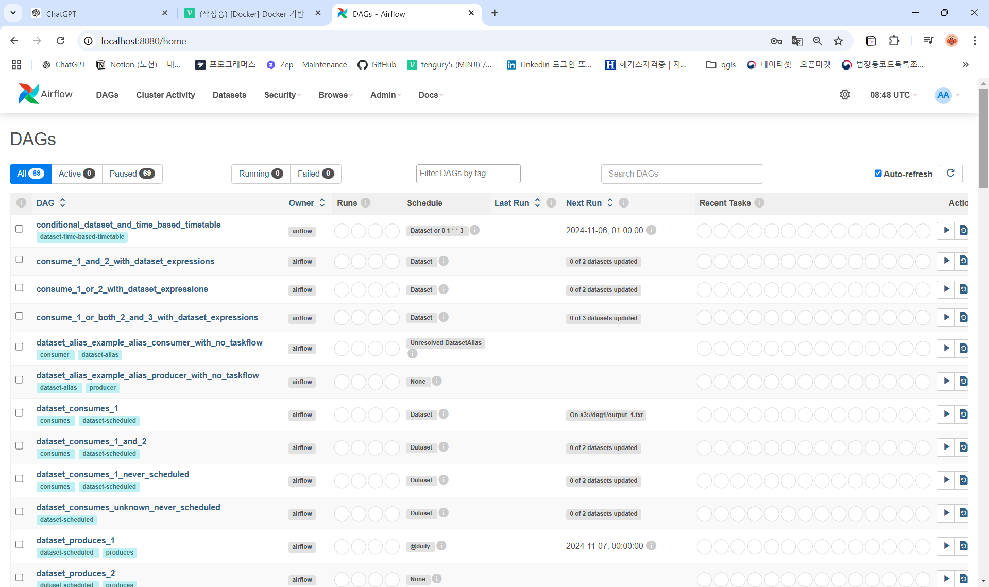Open the Airflow settings gear icon

[x=845, y=95]
